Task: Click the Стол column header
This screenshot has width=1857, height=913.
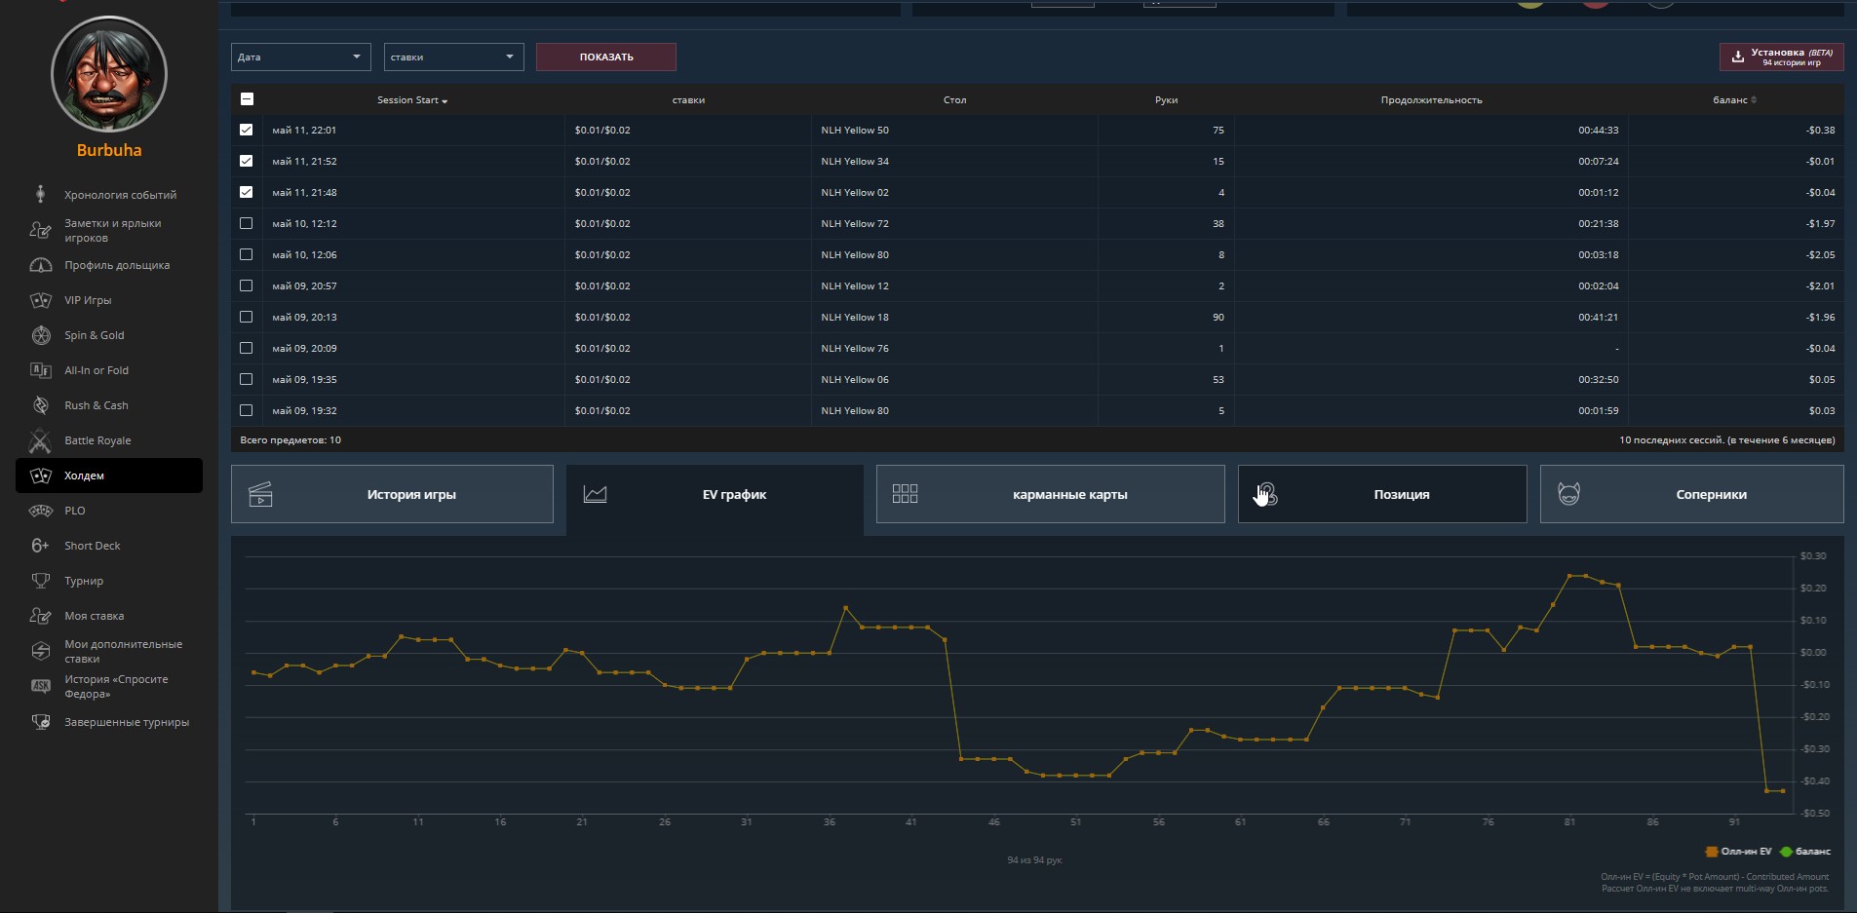Action: pos(954,100)
